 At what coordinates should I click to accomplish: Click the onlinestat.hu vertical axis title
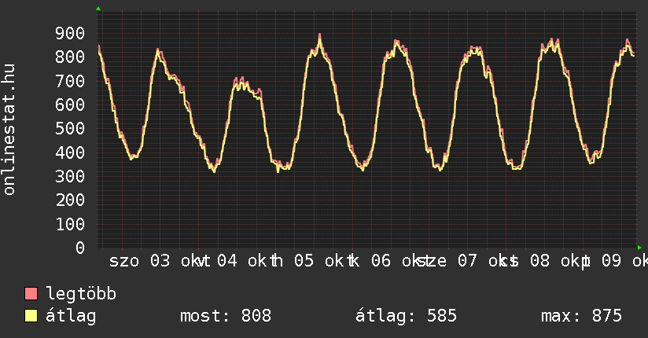9,130
